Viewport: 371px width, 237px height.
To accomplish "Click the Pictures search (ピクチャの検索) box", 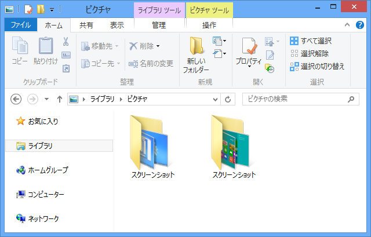I will 301,99.
